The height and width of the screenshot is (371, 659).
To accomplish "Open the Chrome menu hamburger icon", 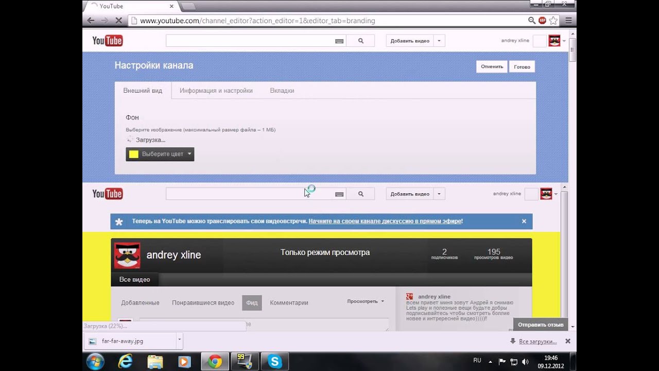I will click(568, 21).
